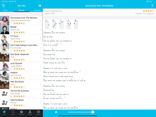The image size is (156, 117).
Task: Click the Top Tabs heading
Action: (x=21, y=6)
